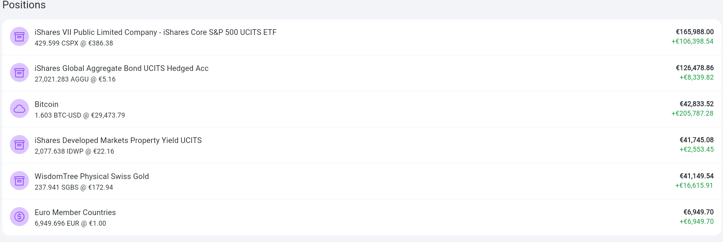Click the €165,988.00 position value

694,32
